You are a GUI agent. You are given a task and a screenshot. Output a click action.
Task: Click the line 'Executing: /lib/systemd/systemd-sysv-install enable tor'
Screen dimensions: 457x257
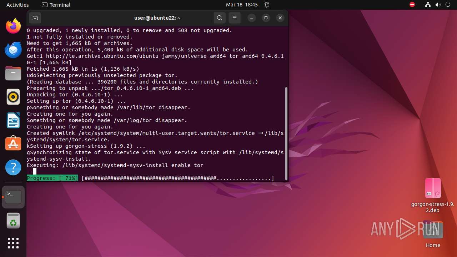pyautogui.click(x=115, y=165)
